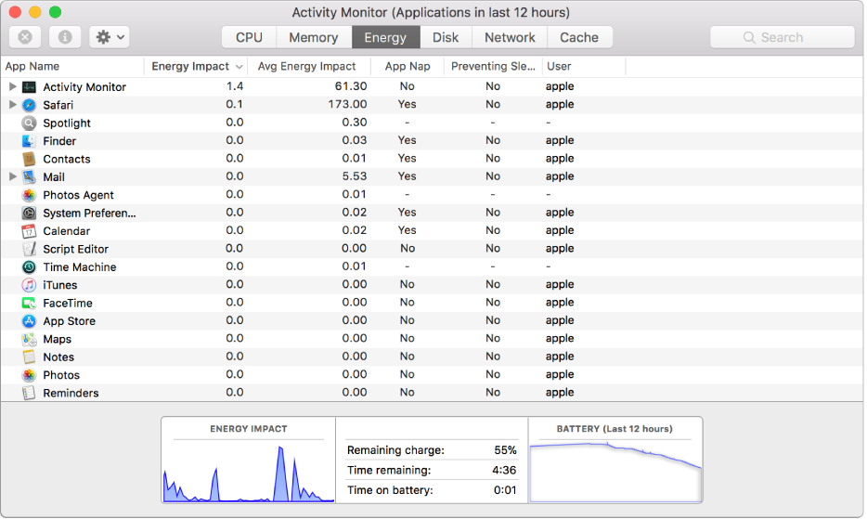Open the gear action dropdown menu
867x519 pixels.
(110, 37)
